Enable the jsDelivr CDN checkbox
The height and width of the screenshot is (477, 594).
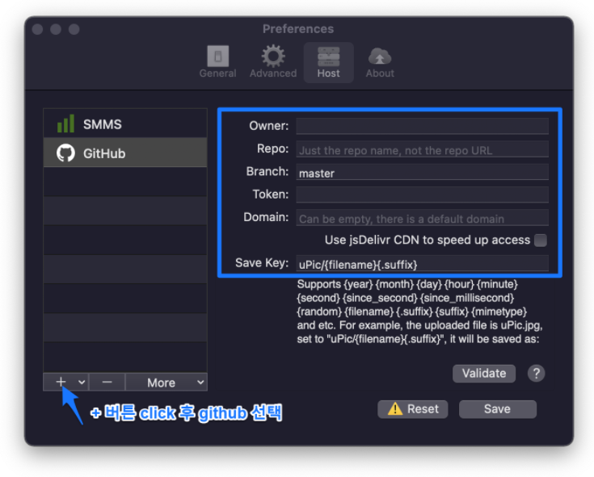pos(540,241)
